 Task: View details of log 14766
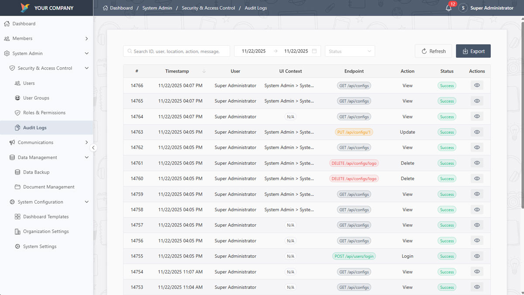pos(477,86)
